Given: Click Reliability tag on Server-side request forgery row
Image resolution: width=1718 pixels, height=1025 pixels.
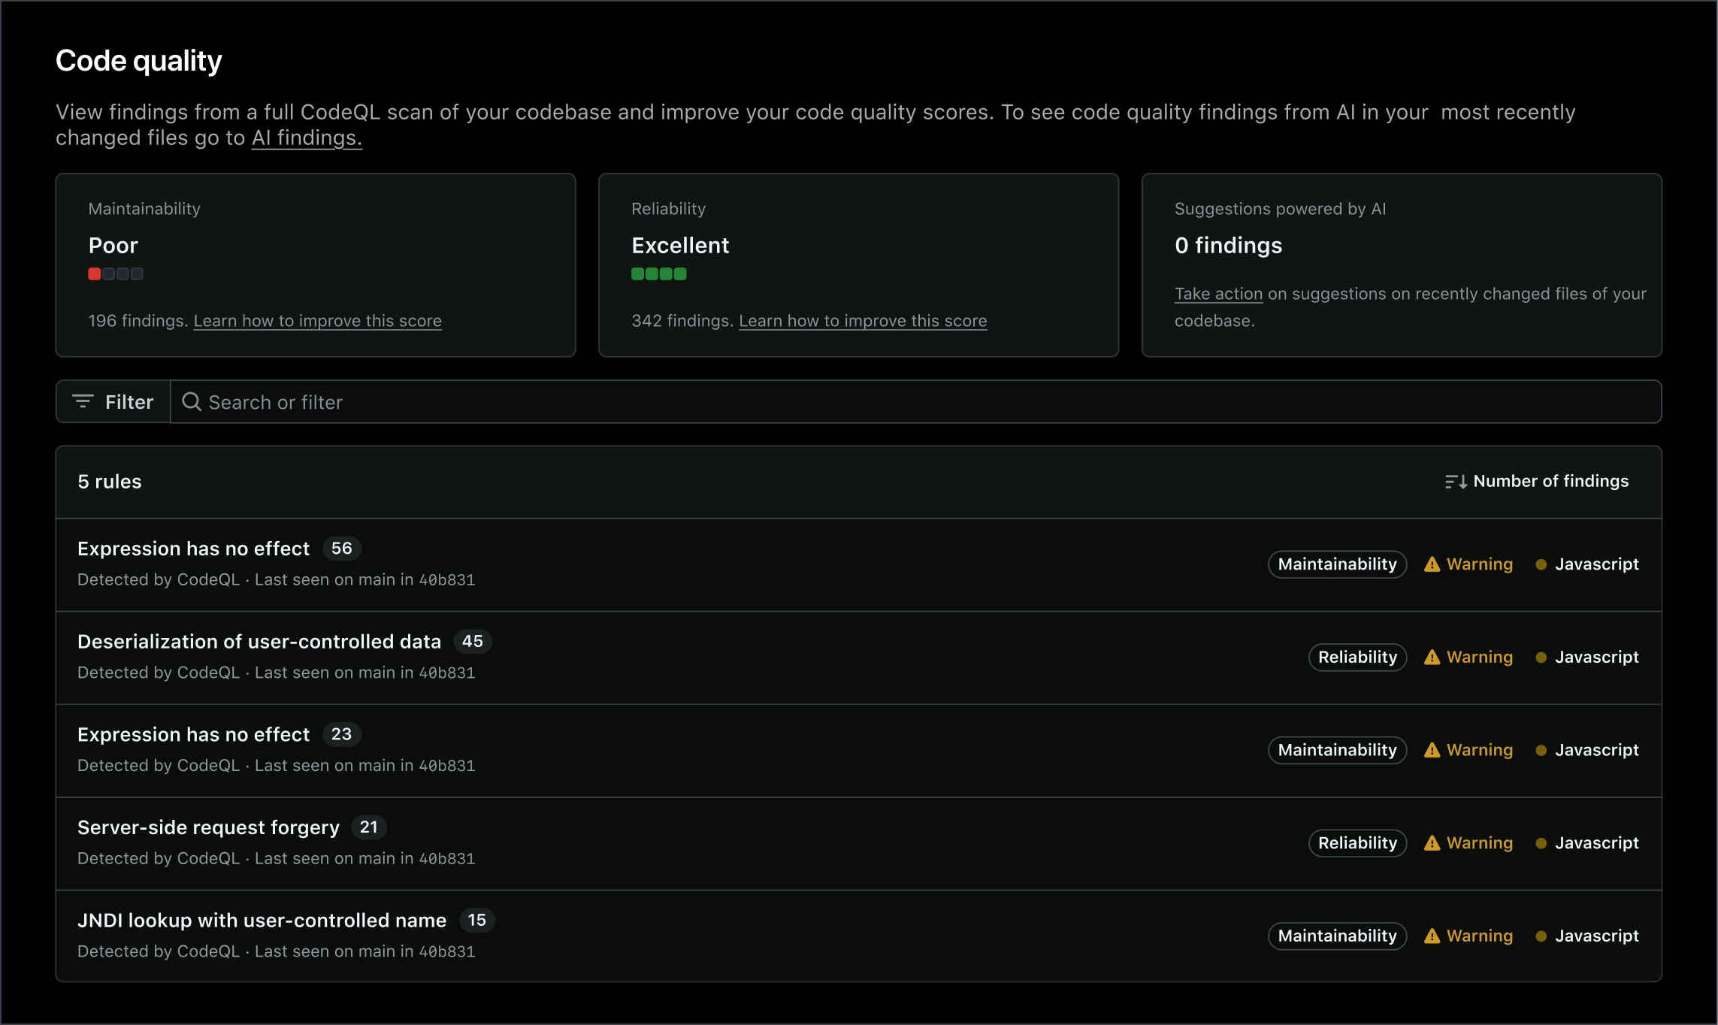Looking at the screenshot, I should pyautogui.click(x=1357, y=843).
